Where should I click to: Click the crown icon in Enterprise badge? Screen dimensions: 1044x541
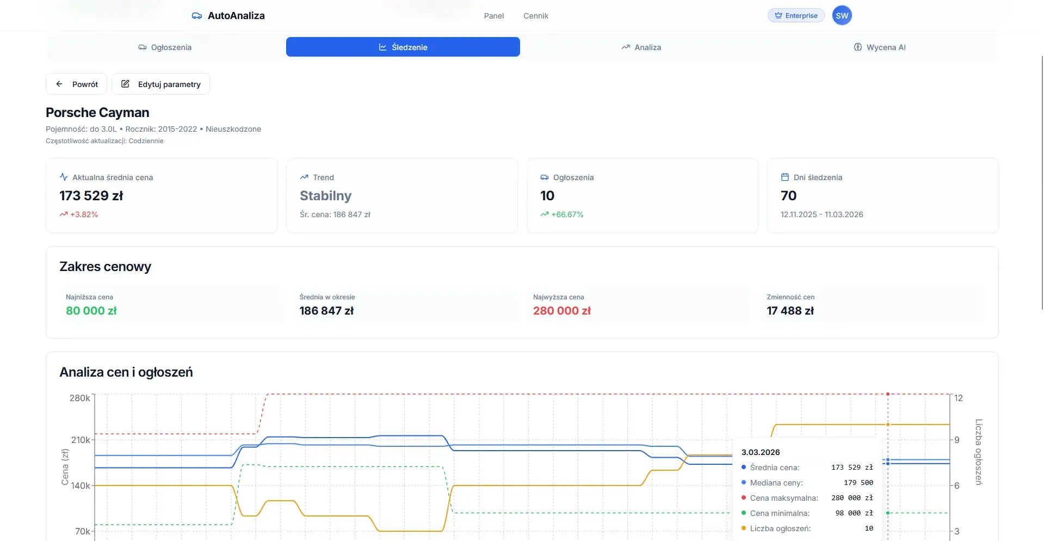pos(779,16)
